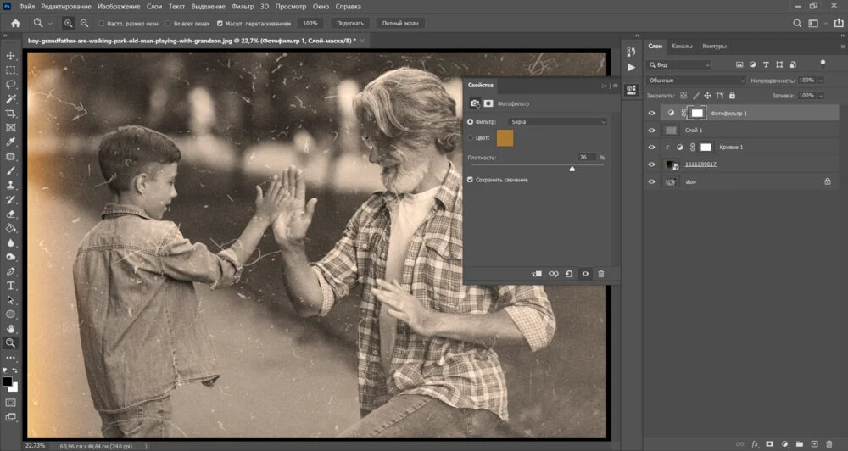The width and height of the screenshot is (848, 451).
Task: Click the orange photo filter color swatch
Action: pos(505,138)
